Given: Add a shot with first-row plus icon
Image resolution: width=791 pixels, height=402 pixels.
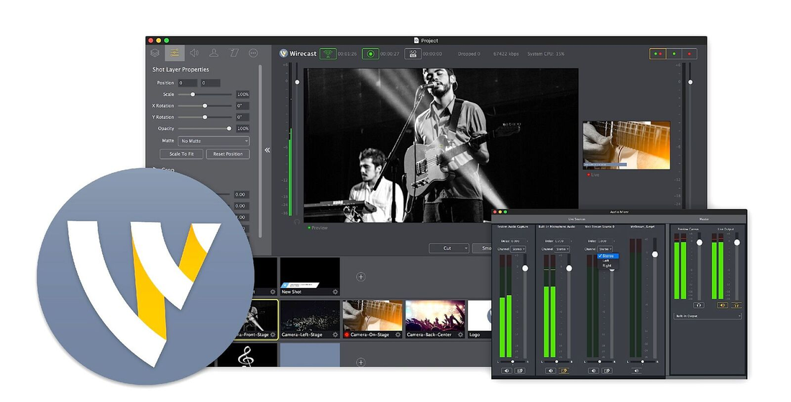Looking at the screenshot, I should [361, 276].
